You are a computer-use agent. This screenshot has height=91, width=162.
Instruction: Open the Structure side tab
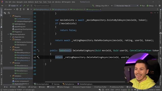point(1,71)
